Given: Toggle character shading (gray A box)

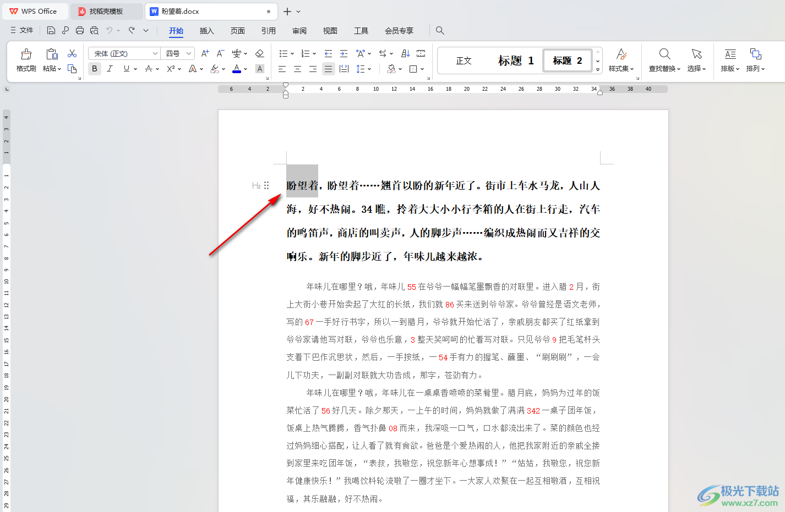Looking at the screenshot, I should (x=260, y=69).
